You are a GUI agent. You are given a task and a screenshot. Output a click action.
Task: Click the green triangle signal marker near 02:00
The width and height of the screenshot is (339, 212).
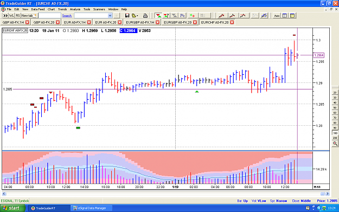tap(197, 92)
